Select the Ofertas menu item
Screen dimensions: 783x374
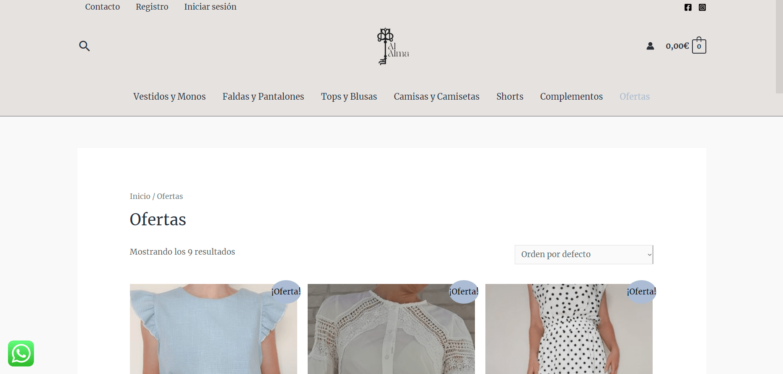[635, 96]
